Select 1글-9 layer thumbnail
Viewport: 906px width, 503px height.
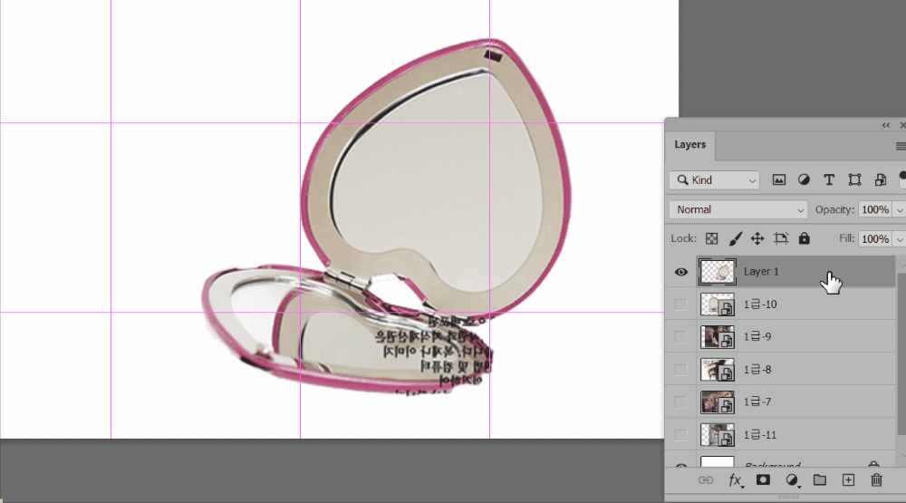click(x=718, y=336)
